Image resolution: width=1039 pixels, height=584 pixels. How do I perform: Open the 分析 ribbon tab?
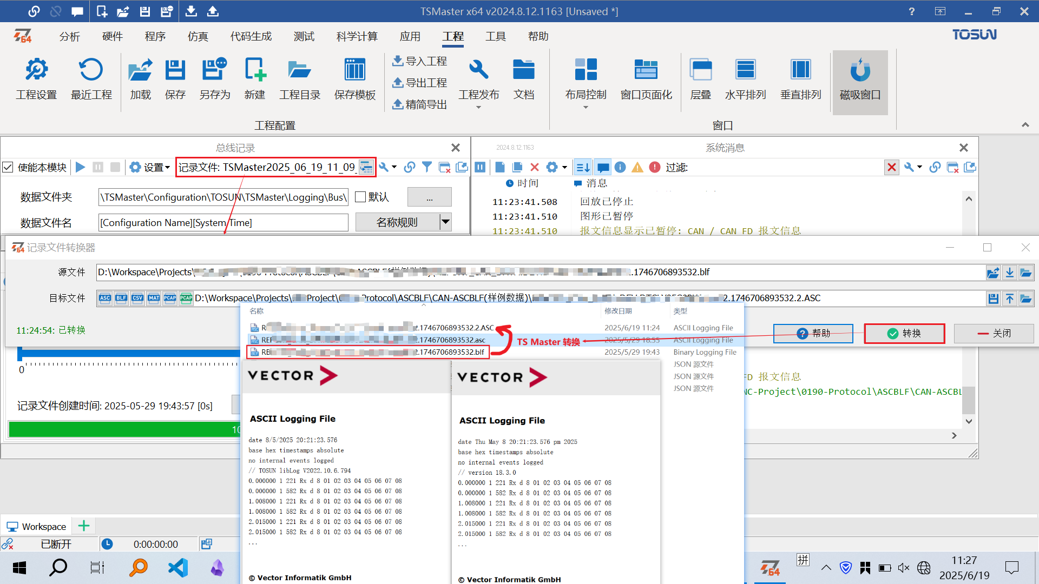click(x=70, y=36)
